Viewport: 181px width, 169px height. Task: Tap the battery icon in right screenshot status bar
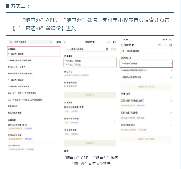pos(170,39)
